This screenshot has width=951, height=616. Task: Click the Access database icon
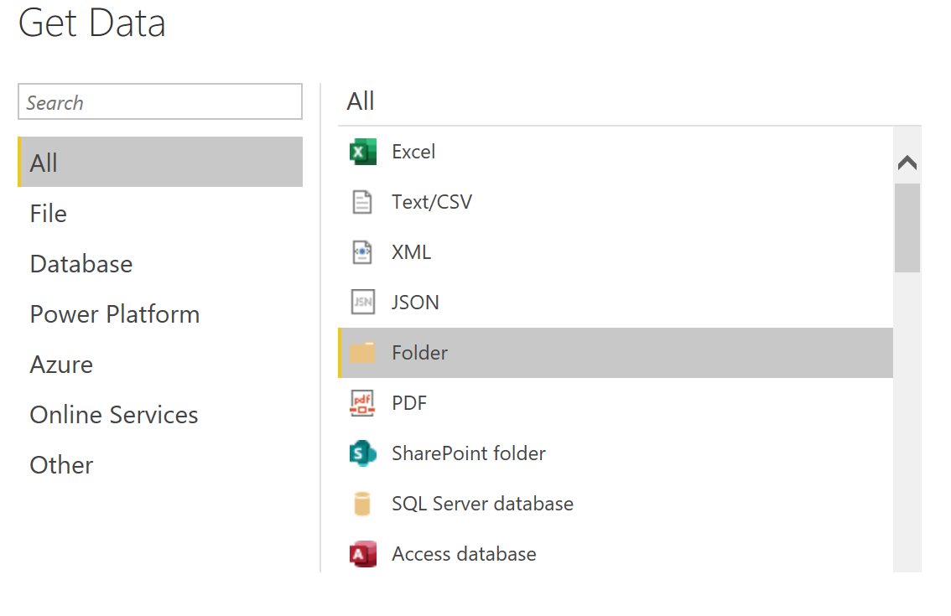(362, 554)
